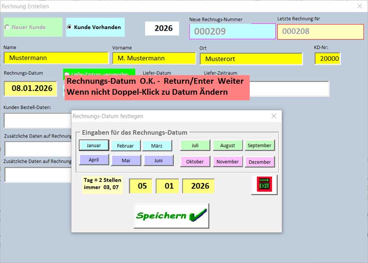Focus the Neue Rechnungs-Nummer field
Viewport: 368px width, 263px height.
(232, 31)
